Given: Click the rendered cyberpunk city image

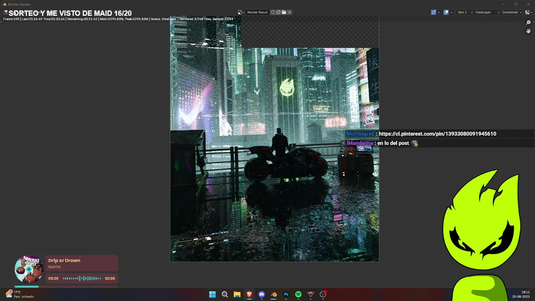Looking at the screenshot, I should [275, 139].
